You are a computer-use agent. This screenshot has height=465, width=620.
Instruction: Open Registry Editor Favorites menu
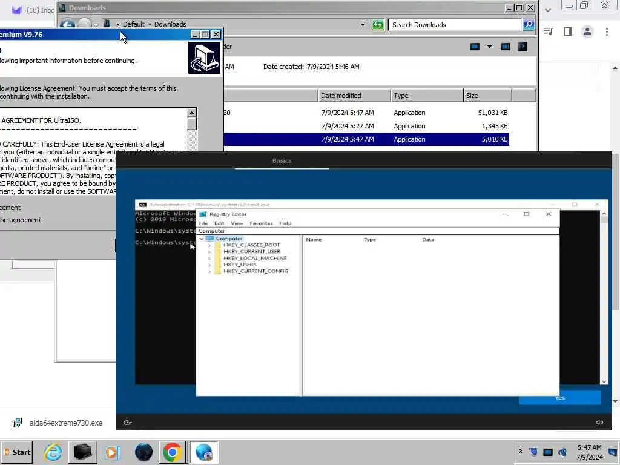pos(261,223)
